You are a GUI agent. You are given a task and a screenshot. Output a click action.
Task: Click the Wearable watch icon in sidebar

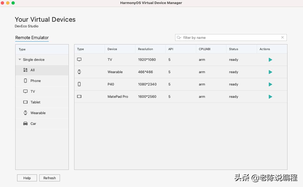pos(25,113)
